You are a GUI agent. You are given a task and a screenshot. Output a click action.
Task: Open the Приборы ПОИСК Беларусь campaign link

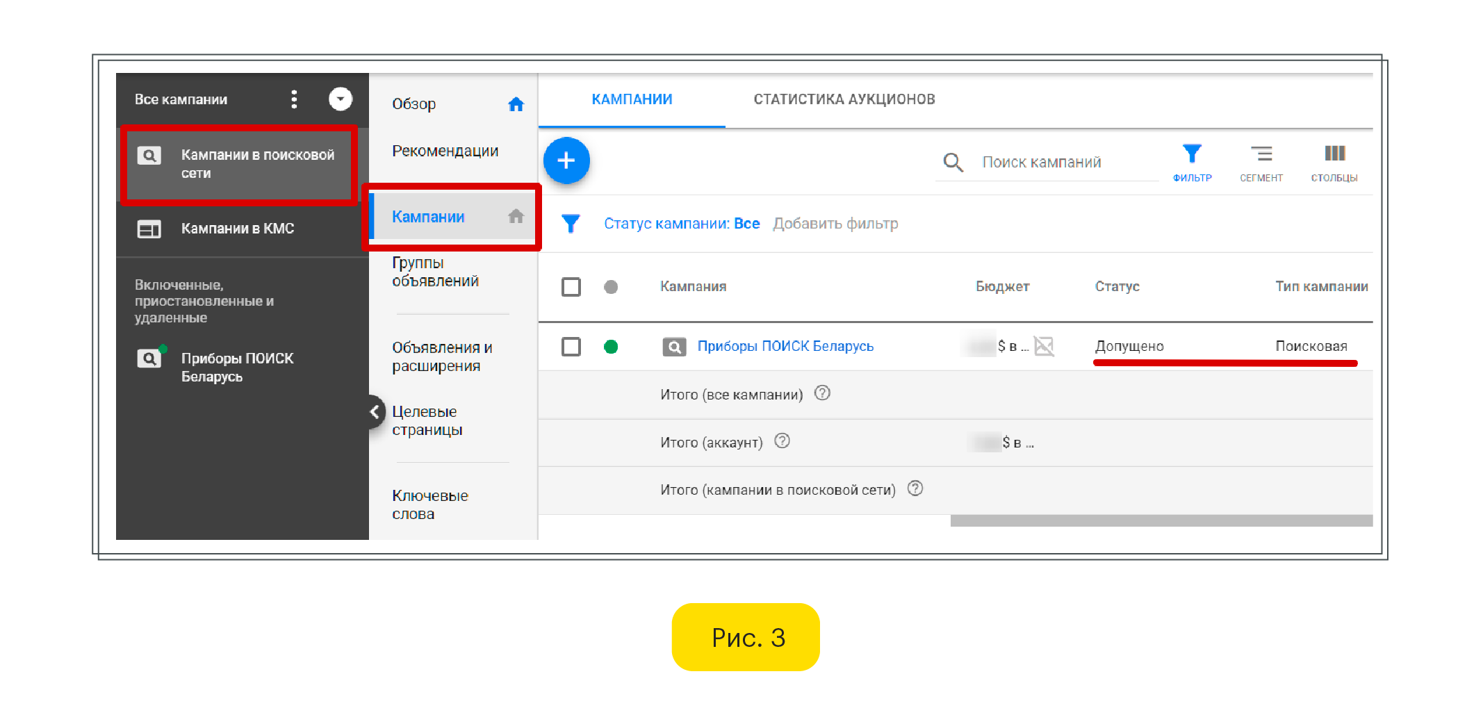(x=785, y=346)
